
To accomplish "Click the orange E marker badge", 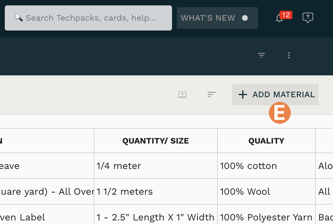I will click(x=280, y=113).
